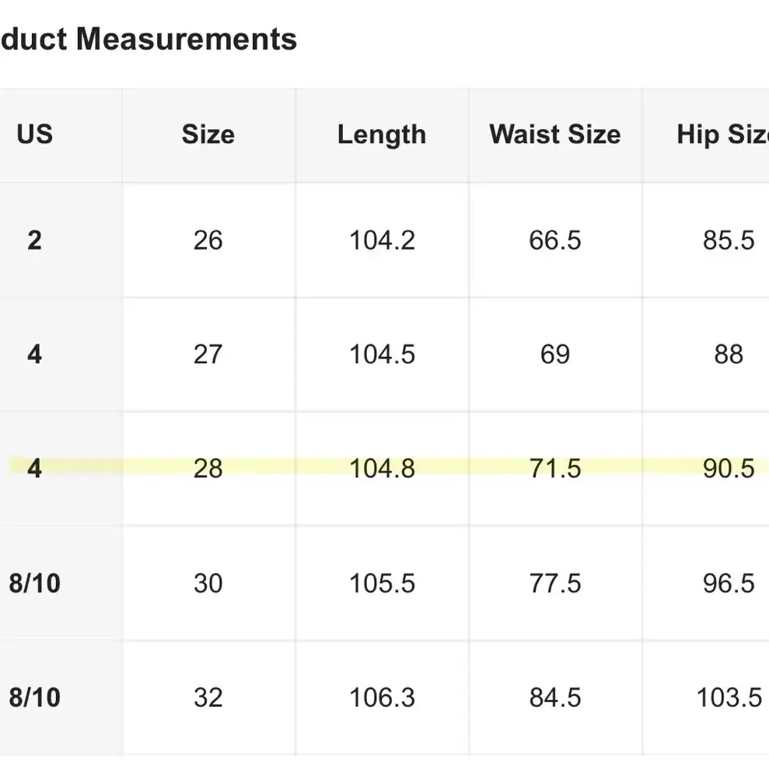769x769 pixels.
Task: Click waist value 69
Action: tap(555, 354)
